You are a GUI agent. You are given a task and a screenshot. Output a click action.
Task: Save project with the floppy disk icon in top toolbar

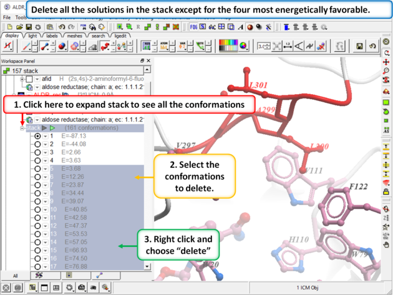tap(29, 27)
